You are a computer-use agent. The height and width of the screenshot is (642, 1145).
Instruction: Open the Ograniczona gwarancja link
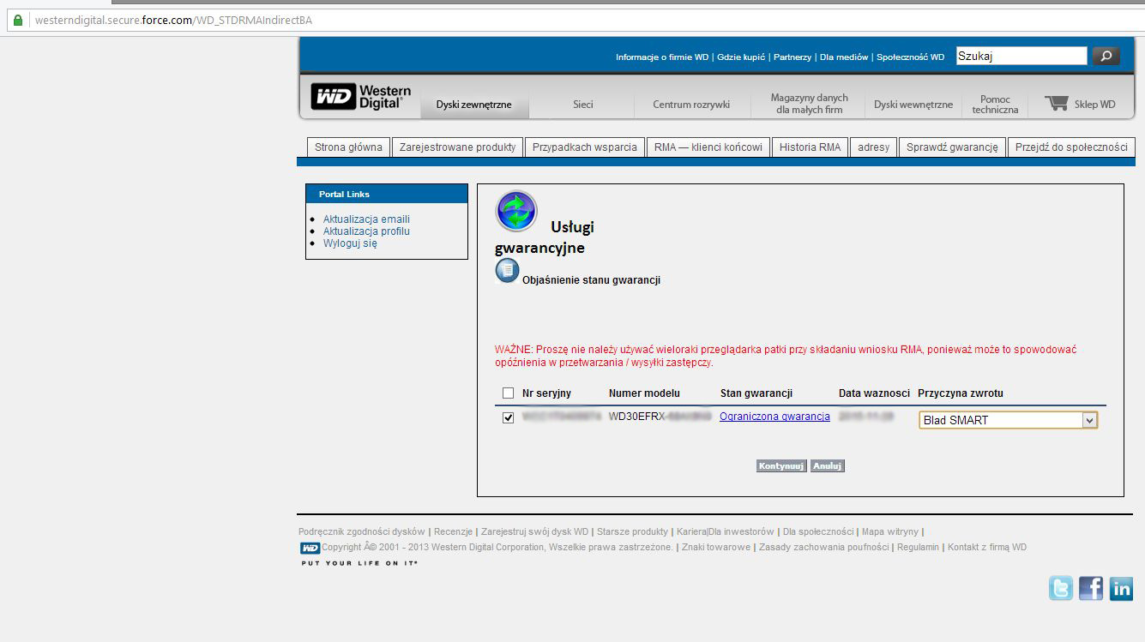click(774, 417)
